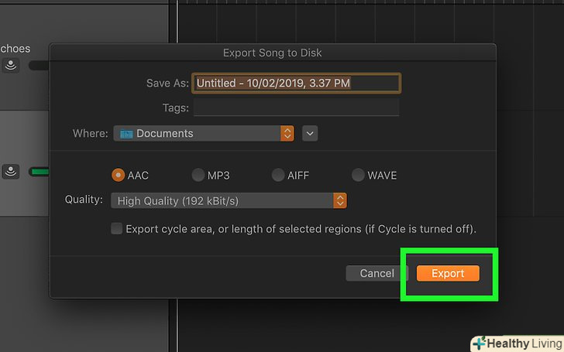Click the Documents folder icon in the Where field
Image resolution: width=564 pixels, height=352 pixels.
coord(126,134)
